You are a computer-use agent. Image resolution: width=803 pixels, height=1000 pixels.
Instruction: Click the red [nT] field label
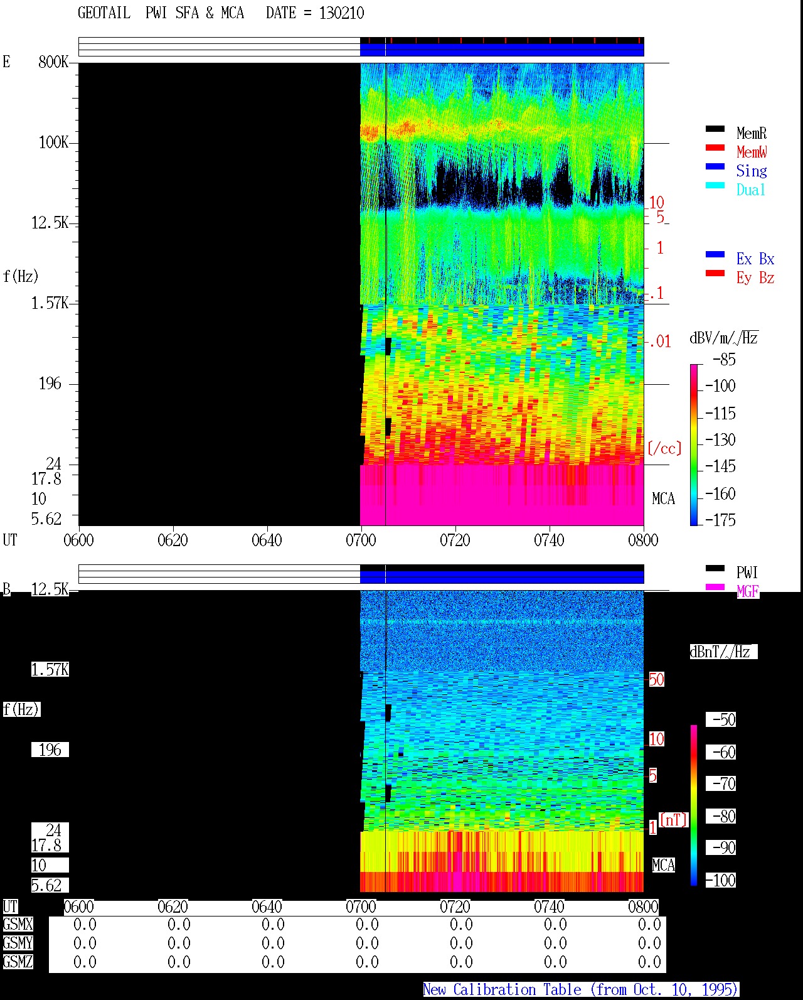(674, 820)
